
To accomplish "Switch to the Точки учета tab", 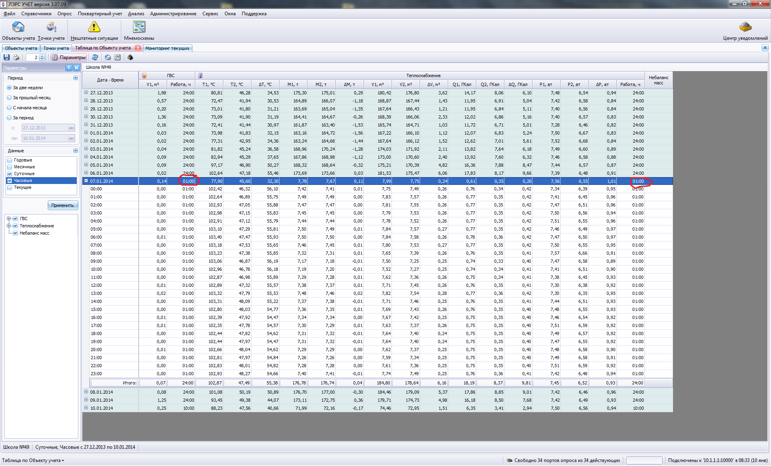I will coord(56,48).
